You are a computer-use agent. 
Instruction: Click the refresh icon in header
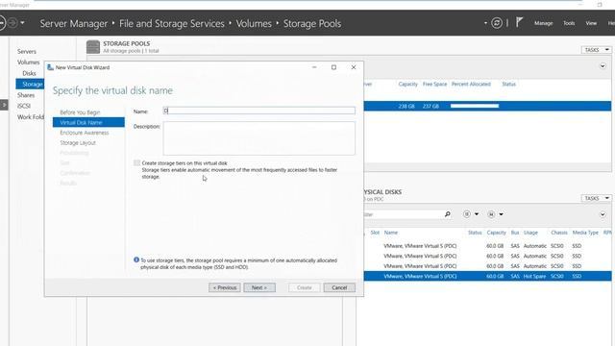497,23
